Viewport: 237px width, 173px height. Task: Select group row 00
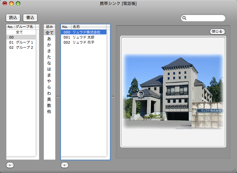21,37
